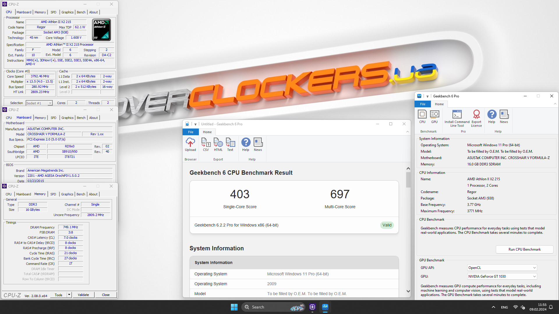559x314 pixels.
Task: Switch to SPD tab in top CPU-Z window
Action: (x=54, y=12)
